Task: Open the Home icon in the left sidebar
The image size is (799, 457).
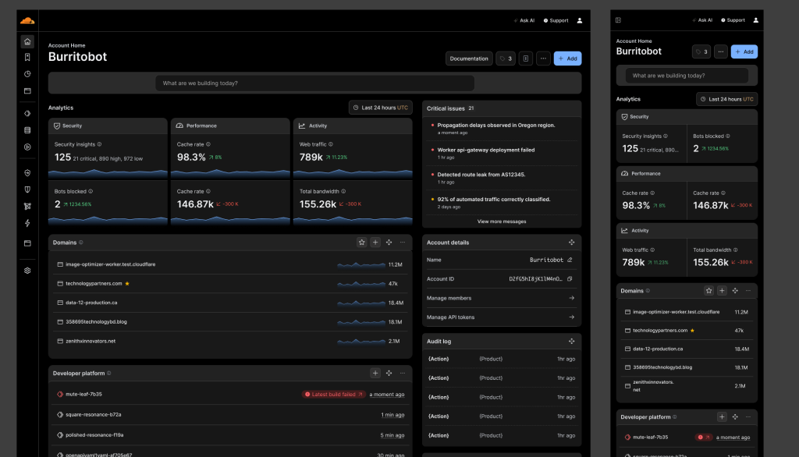Action: 27,42
